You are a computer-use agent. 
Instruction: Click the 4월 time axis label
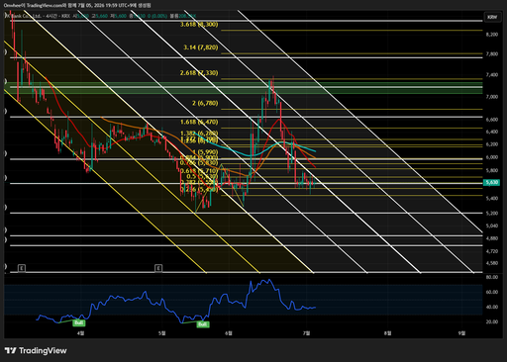coord(80,333)
